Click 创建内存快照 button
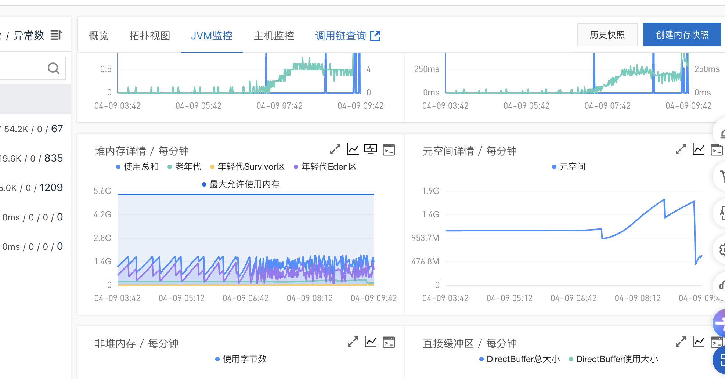This screenshot has width=725, height=379. (682, 35)
